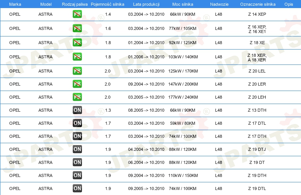Click production dates 01.2006 -> 10.2010

click(x=146, y=57)
